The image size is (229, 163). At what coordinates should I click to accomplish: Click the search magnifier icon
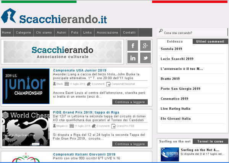(161, 31)
